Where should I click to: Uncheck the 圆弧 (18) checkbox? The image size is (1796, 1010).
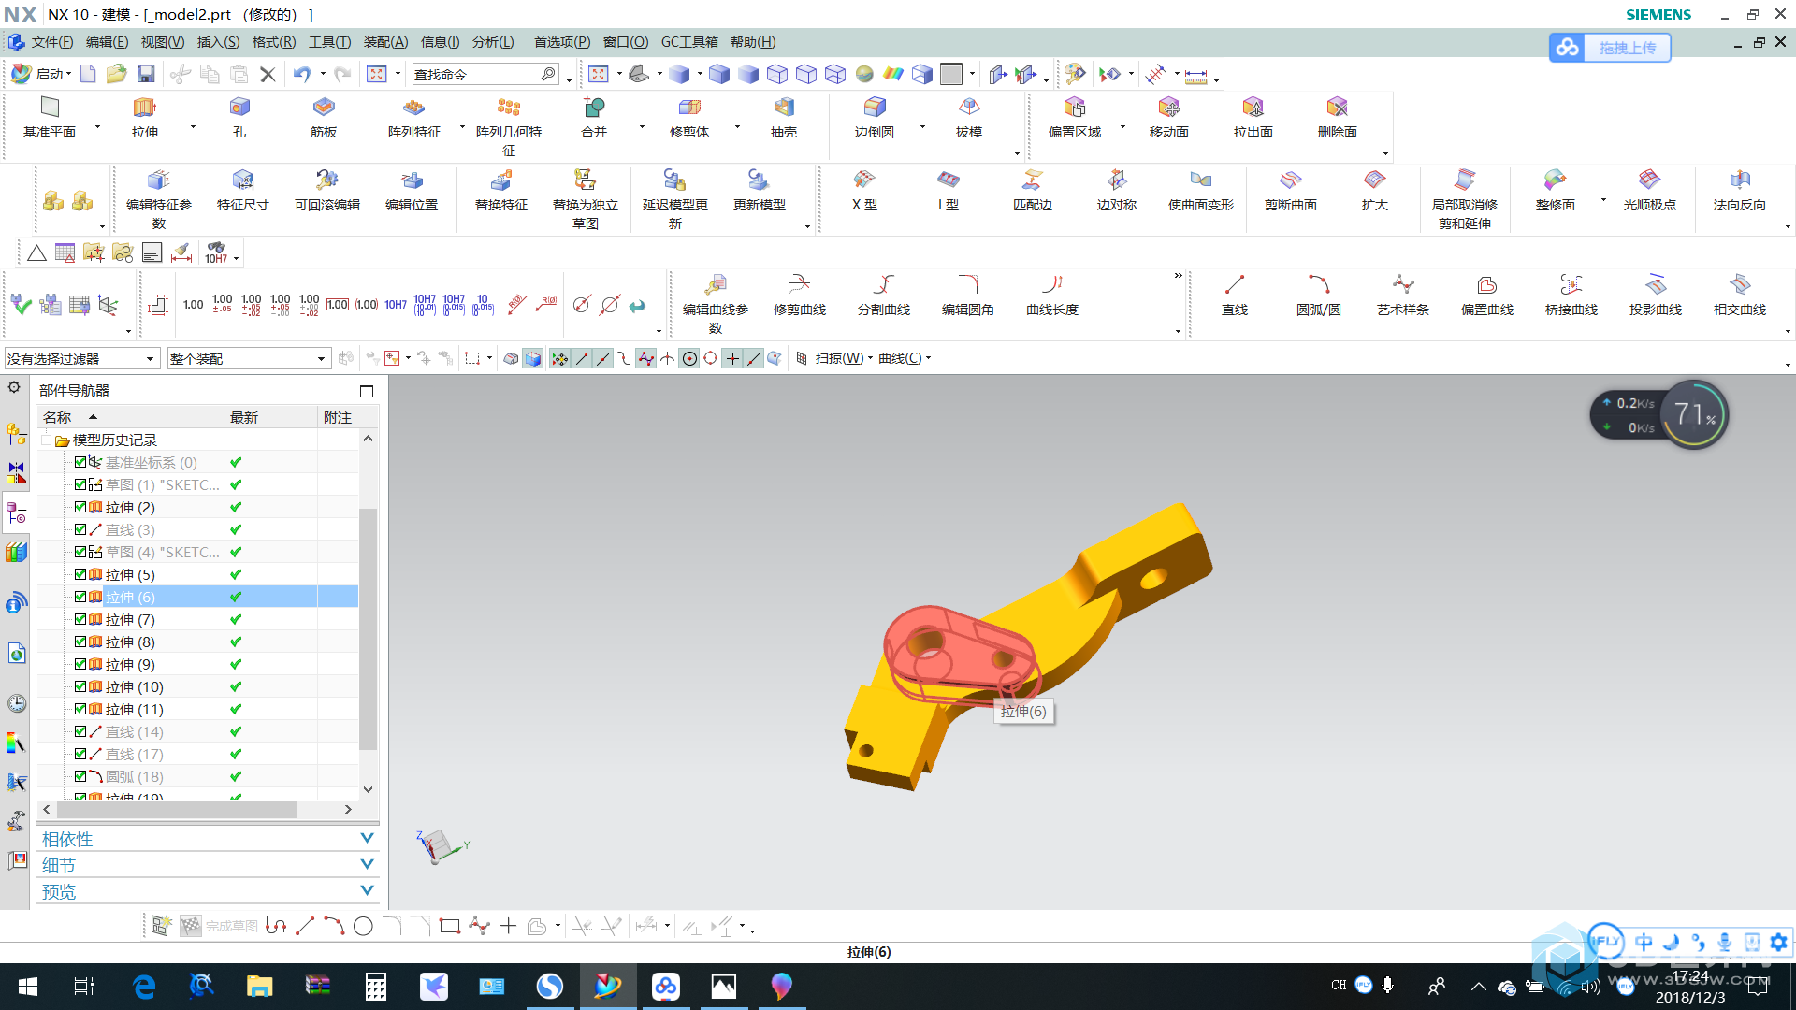coord(80,776)
